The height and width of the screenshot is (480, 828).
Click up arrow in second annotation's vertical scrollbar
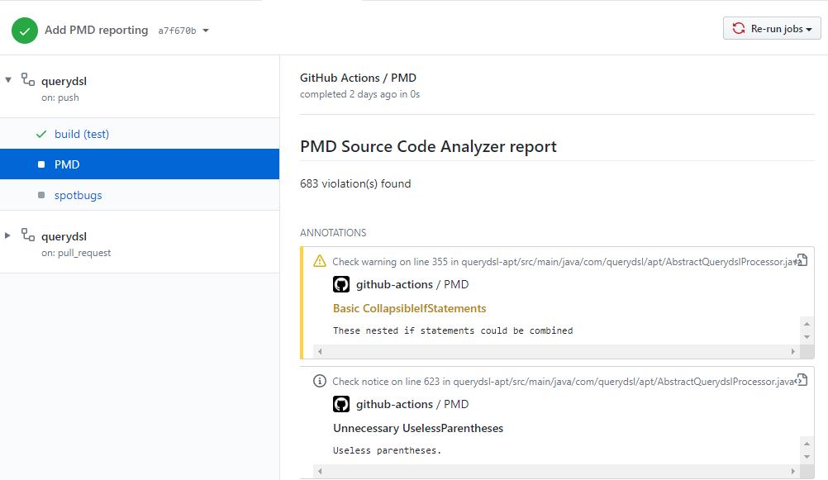coord(807,444)
